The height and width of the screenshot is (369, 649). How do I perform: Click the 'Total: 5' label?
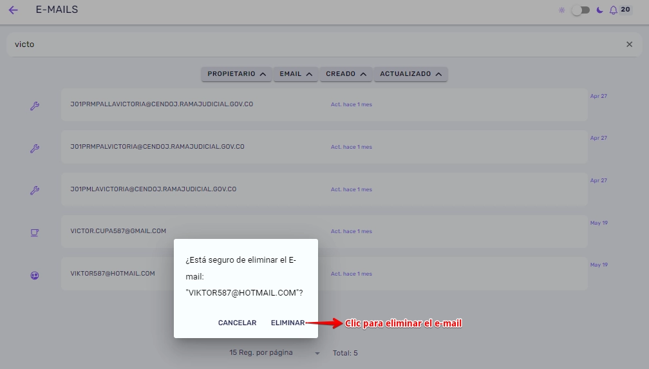coord(345,354)
